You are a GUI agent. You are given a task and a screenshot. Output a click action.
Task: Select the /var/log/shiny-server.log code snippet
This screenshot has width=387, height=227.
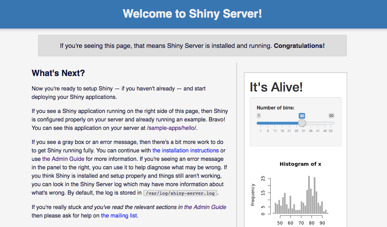(180, 193)
